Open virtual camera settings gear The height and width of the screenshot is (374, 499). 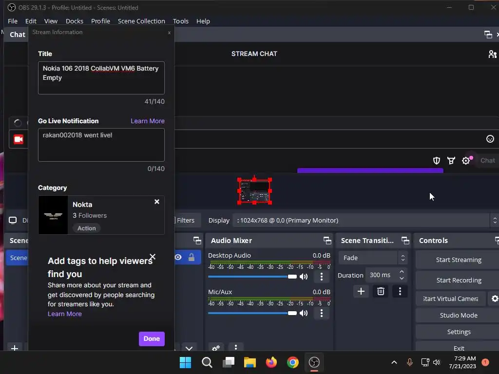495,299
